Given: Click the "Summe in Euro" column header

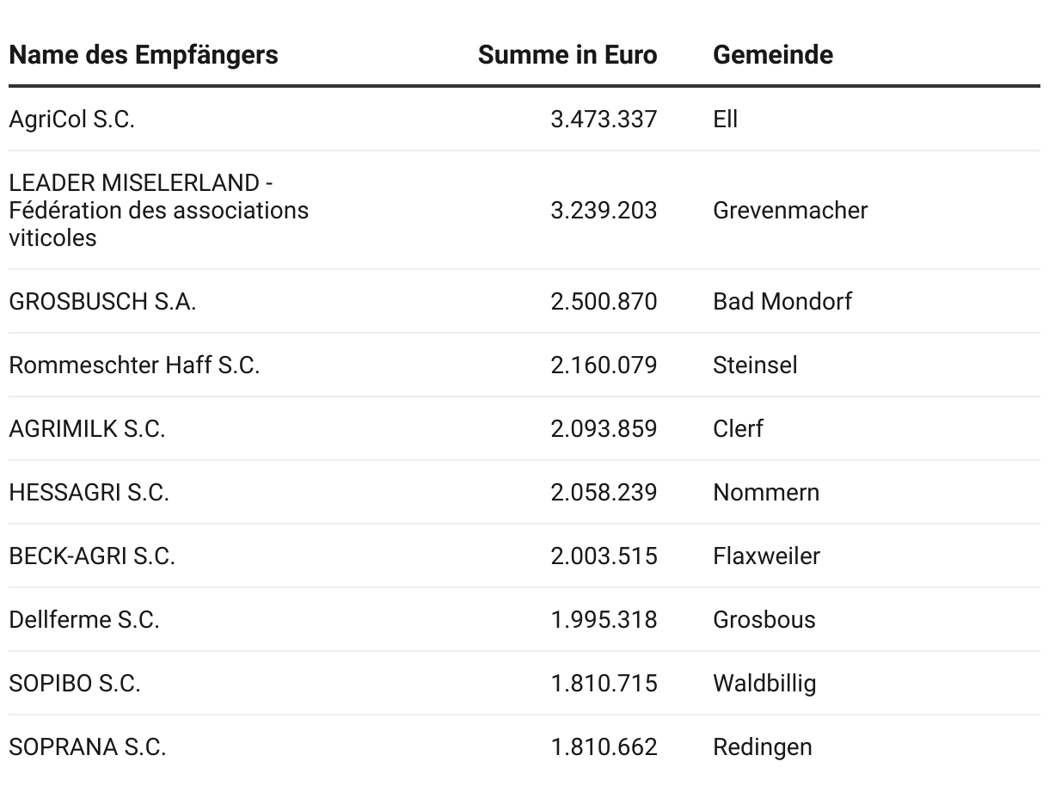Looking at the screenshot, I should (x=567, y=55).
